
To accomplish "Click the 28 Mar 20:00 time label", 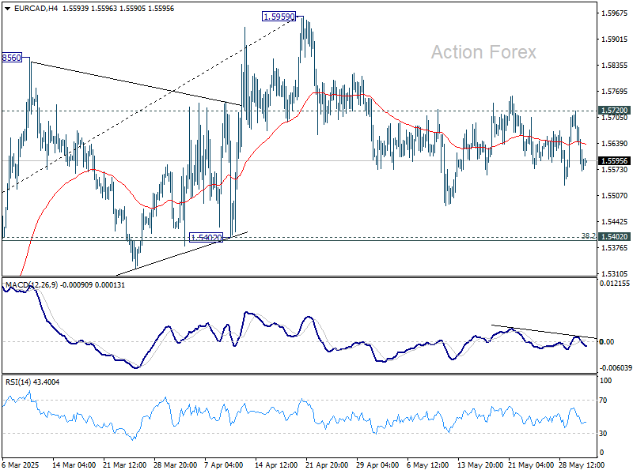I will coord(175,465).
